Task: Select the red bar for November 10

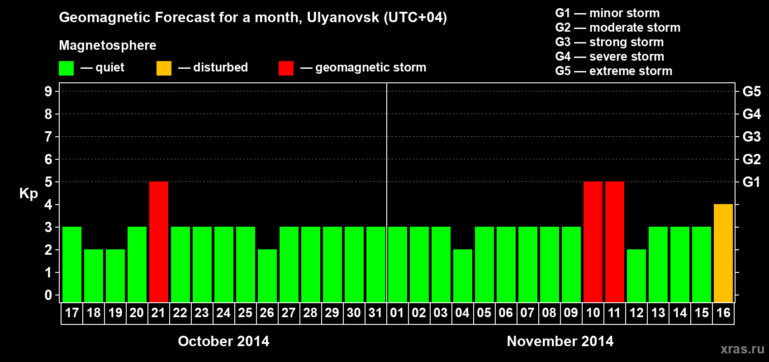Action: click(x=593, y=242)
